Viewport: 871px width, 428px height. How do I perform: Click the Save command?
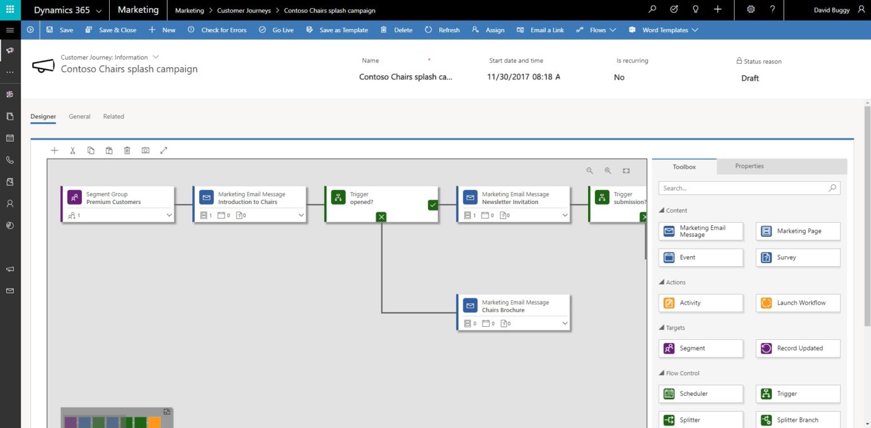click(60, 30)
